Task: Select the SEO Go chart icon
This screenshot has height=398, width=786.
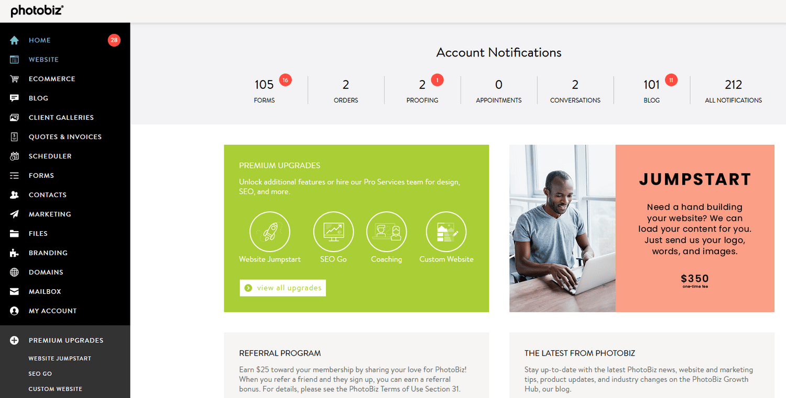Action: (333, 231)
